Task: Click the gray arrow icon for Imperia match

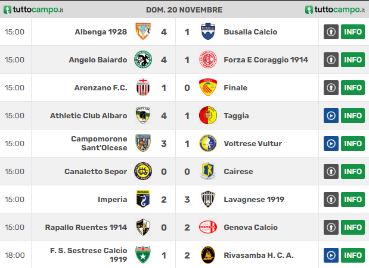Action: [x=331, y=199]
